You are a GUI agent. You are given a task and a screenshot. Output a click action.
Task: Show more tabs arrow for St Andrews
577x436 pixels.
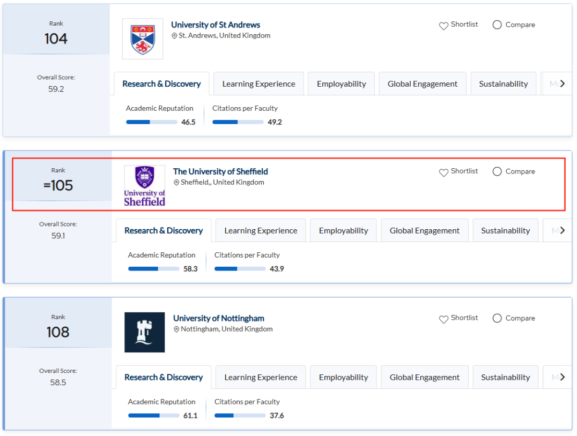[x=563, y=84]
